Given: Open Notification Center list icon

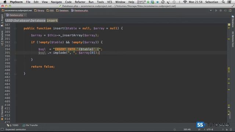Looking at the screenshot, I should pyautogui.click(x=229, y=2).
